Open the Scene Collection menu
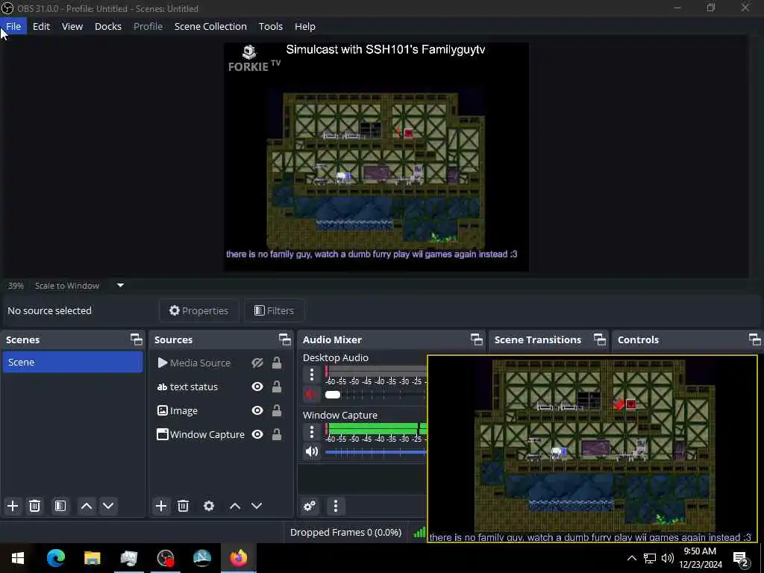 pos(210,26)
